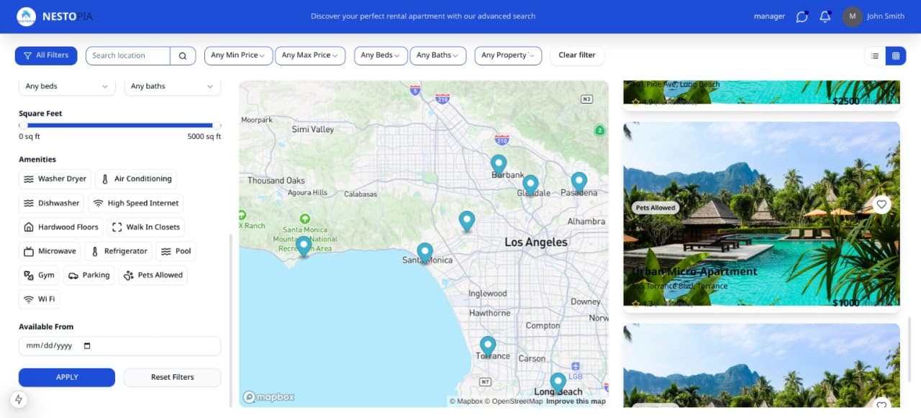Open the John Smith profile menu

(874, 17)
